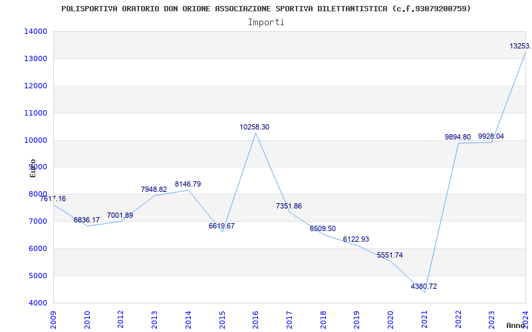Click the 12000 y-axis tick label
Screen dimensions: 532x332
(35, 86)
